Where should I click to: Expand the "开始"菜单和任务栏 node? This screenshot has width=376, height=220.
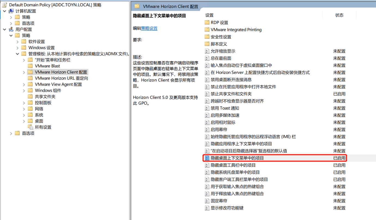point(24,60)
